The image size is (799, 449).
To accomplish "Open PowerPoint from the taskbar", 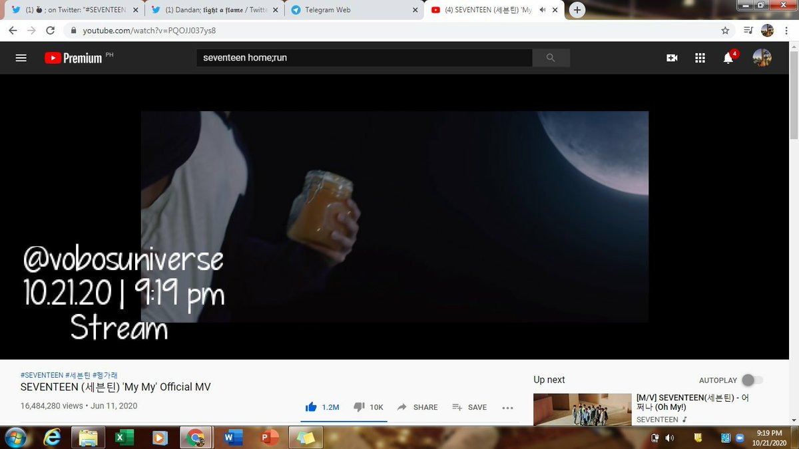I will point(269,438).
